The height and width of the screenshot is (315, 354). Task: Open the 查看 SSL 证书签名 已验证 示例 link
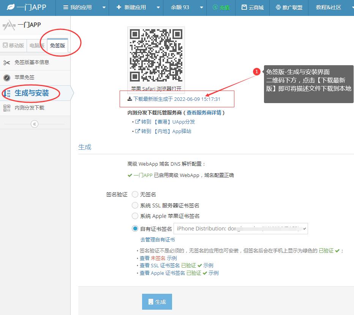pyautogui.click(x=176, y=265)
